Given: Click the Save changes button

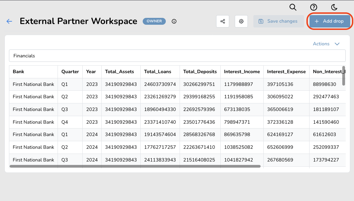Looking at the screenshot, I should click(279, 21).
